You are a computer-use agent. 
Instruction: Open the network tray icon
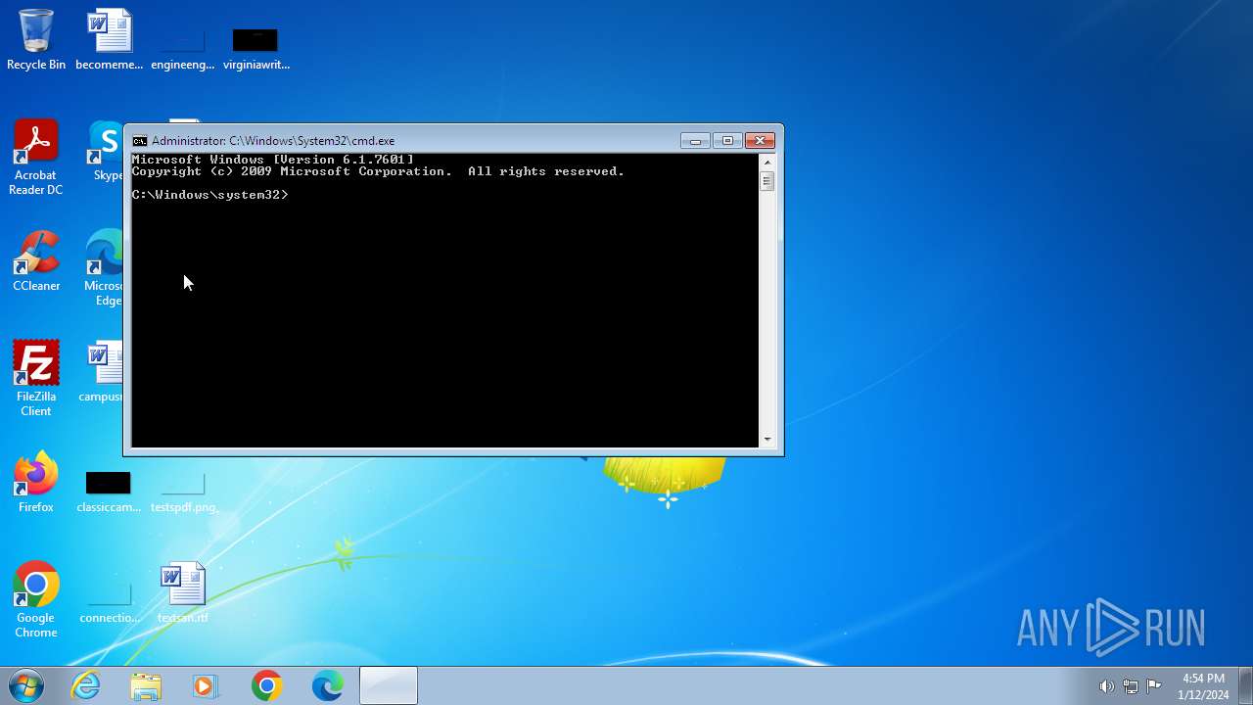1131,686
